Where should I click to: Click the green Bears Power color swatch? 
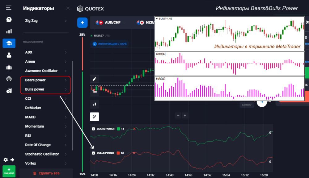coord(118,129)
